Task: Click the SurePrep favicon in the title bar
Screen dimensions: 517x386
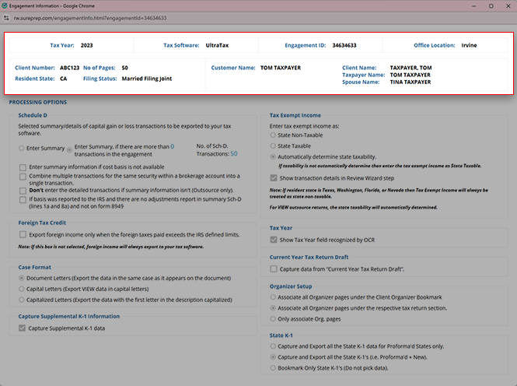Action: [x=5, y=5]
